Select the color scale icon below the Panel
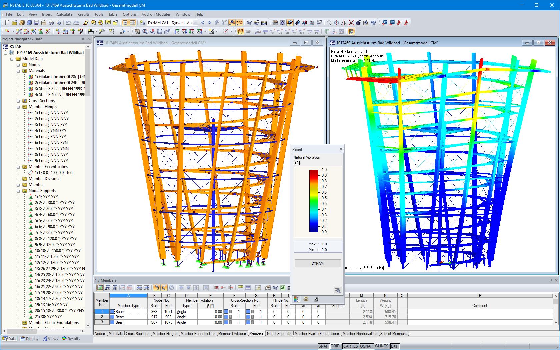Screen dimensions: 560x350 [296, 299]
